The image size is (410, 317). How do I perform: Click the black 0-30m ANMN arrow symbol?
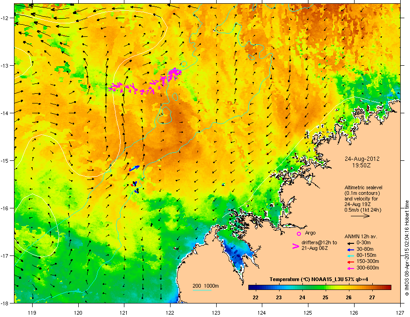click(351, 243)
